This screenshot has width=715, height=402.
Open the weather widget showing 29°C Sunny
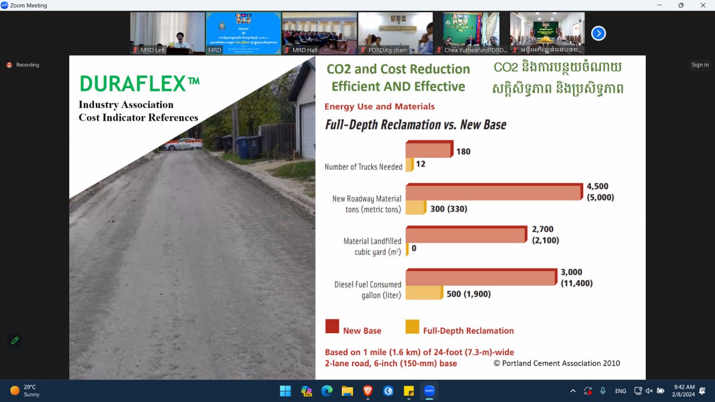coord(25,391)
